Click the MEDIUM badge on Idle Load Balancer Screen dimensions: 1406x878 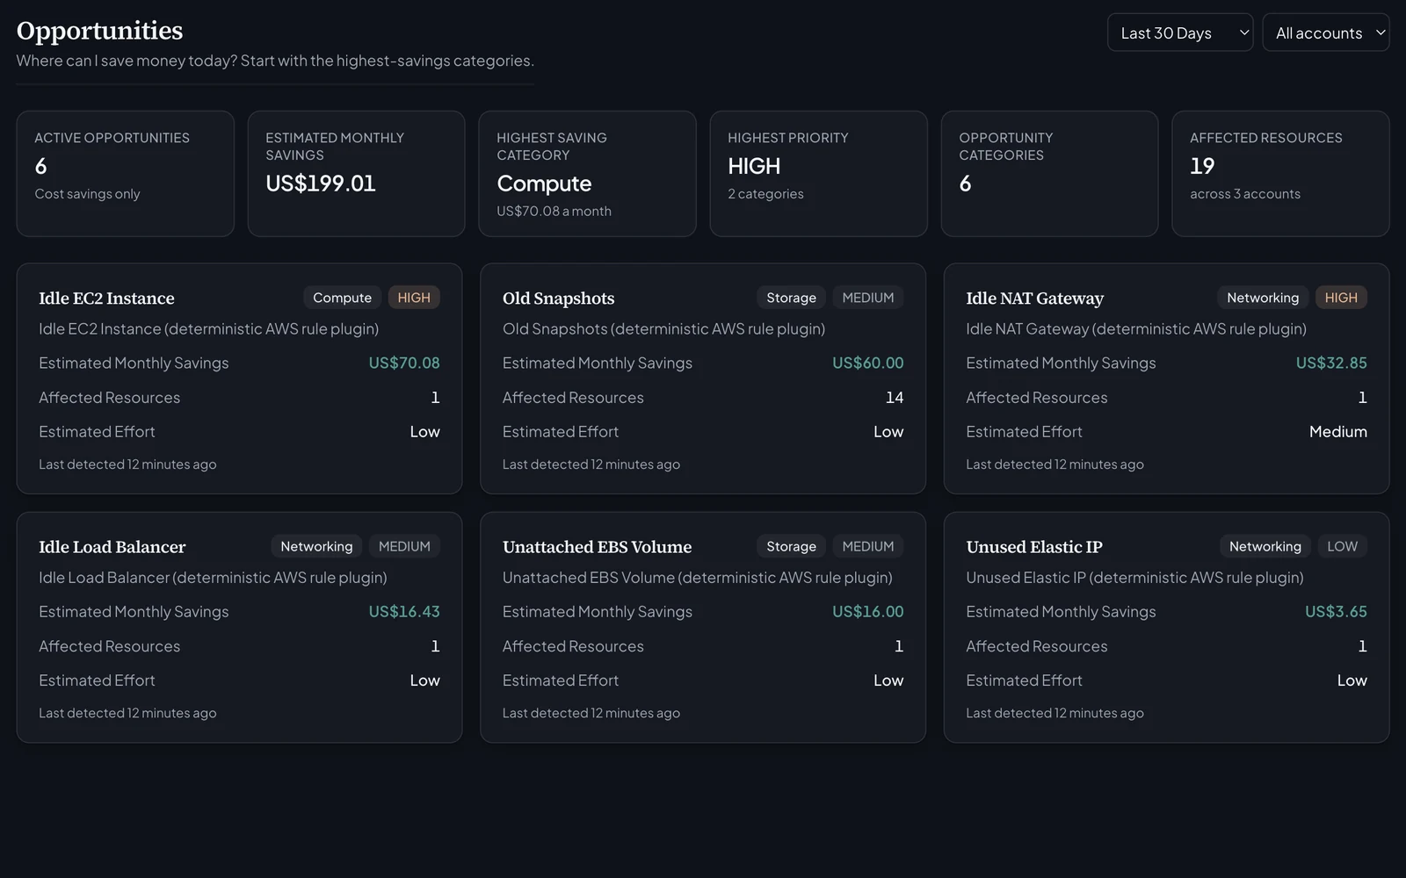(404, 546)
